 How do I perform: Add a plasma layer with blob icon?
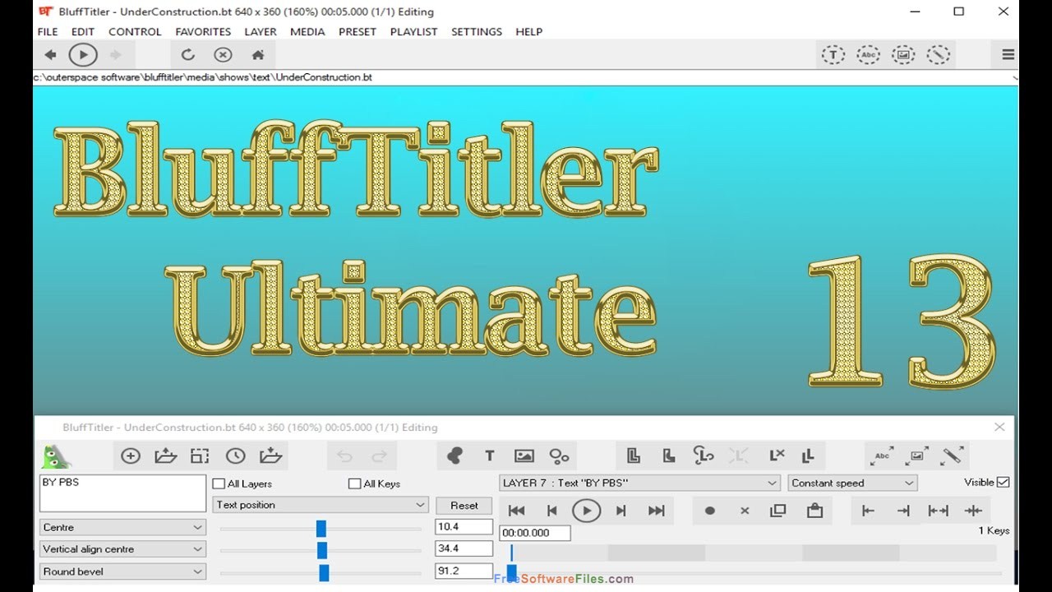pyautogui.click(x=454, y=456)
